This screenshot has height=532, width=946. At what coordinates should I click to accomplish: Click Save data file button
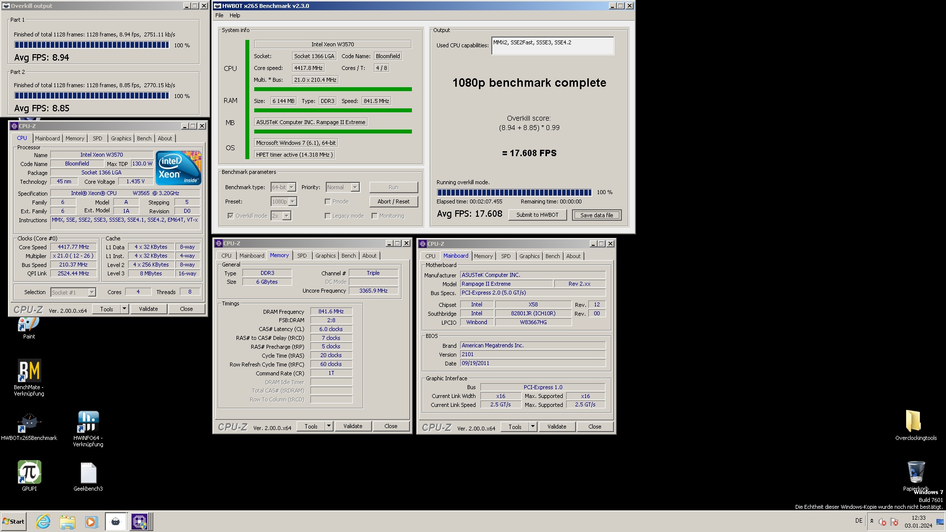(x=597, y=215)
